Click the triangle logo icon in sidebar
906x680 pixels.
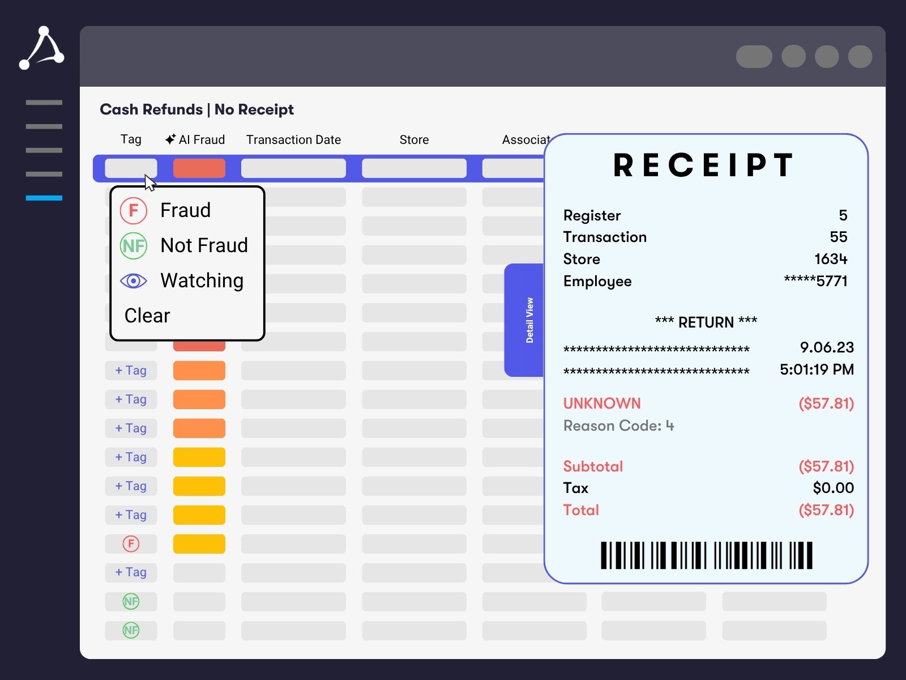point(42,48)
